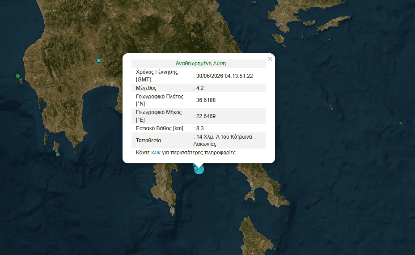The height and width of the screenshot is (255, 415).
Task: Click the latitude value '36.6188'
Action: (206, 100)
